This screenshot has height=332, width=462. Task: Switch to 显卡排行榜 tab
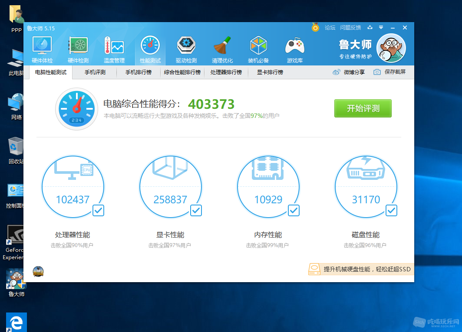click(270, 72)
